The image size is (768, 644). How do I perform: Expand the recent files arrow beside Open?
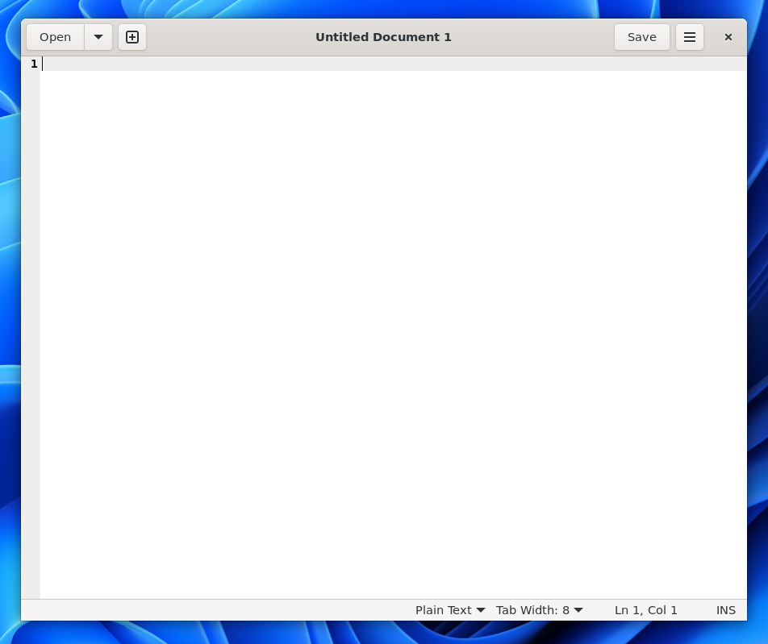point(98,37)
